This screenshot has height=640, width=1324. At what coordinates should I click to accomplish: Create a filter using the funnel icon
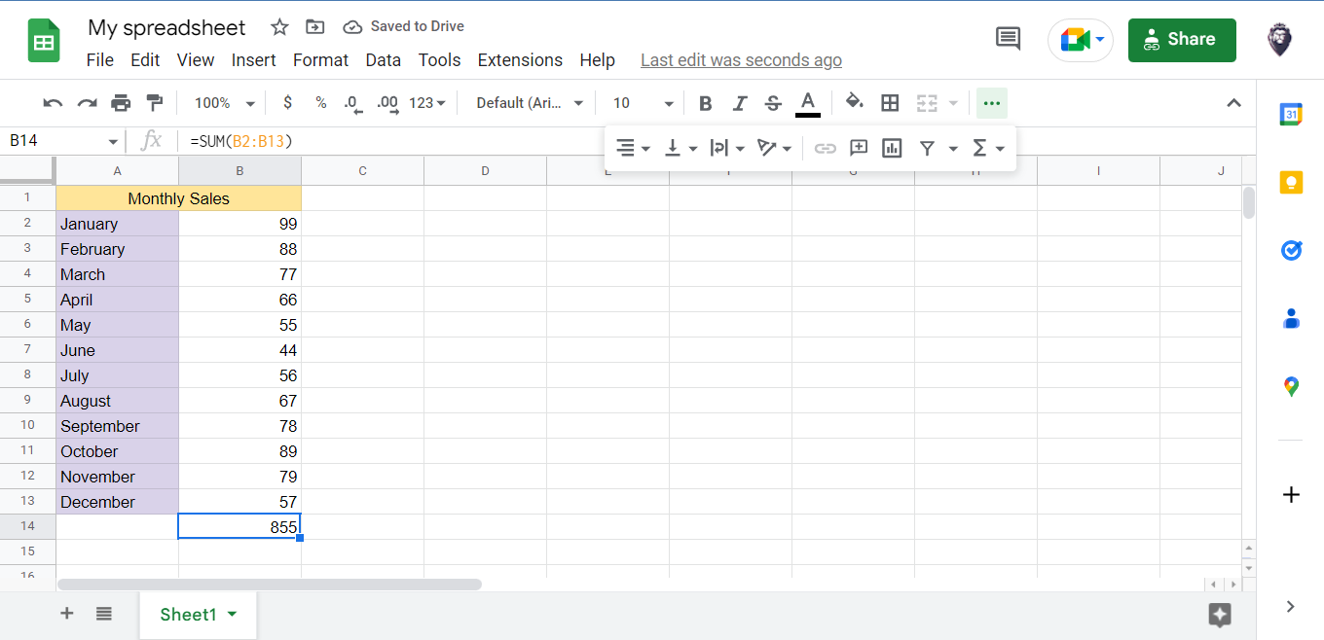coord(926,148)
